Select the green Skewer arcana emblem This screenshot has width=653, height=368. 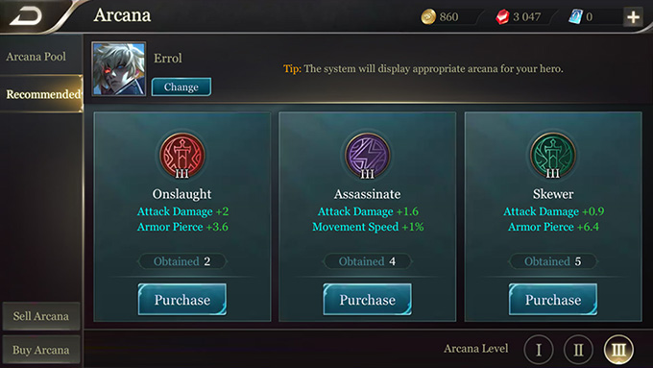tap(552, 156)
